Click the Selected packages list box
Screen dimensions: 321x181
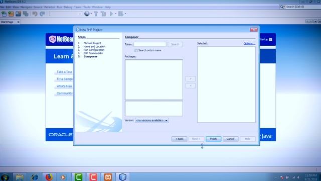[x=226, y=84]
